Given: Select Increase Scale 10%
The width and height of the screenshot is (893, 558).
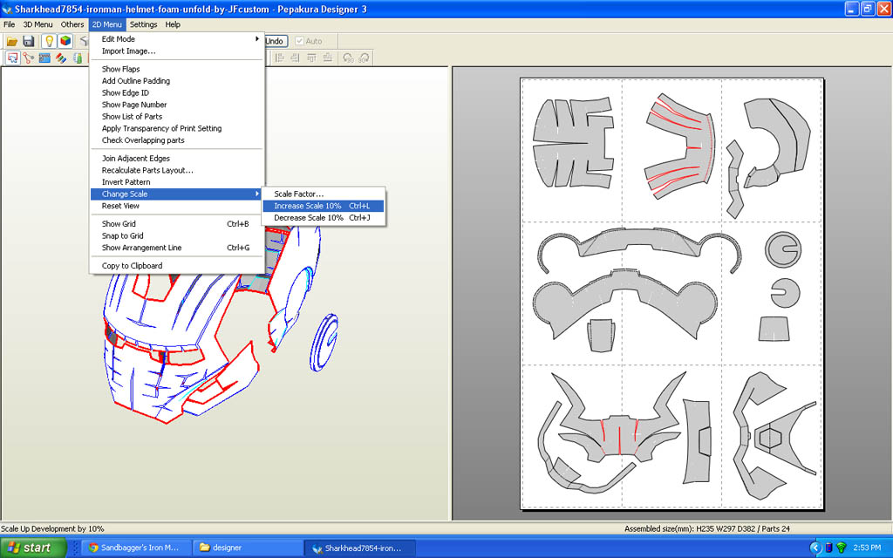Looking at the screenshot, I should tap(324, 206).
